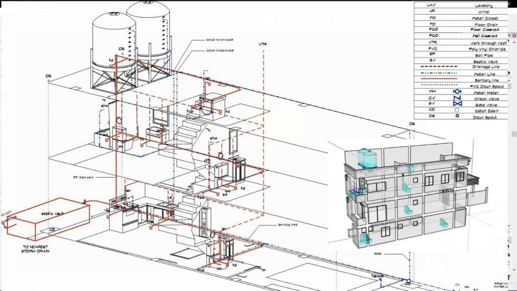Select the Gate Valve bowtie symbol

[x=457, y=104]
